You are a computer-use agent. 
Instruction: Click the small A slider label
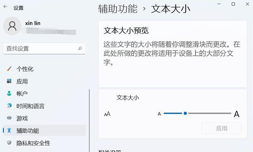(x=159, y=114)
